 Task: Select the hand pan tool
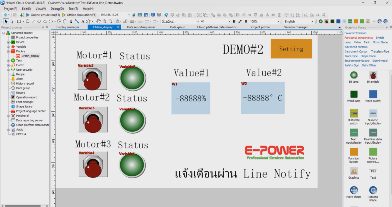point(98,21)
